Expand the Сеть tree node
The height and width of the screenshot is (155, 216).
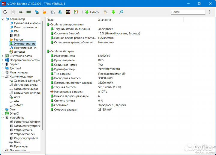[x=3, y=110]
